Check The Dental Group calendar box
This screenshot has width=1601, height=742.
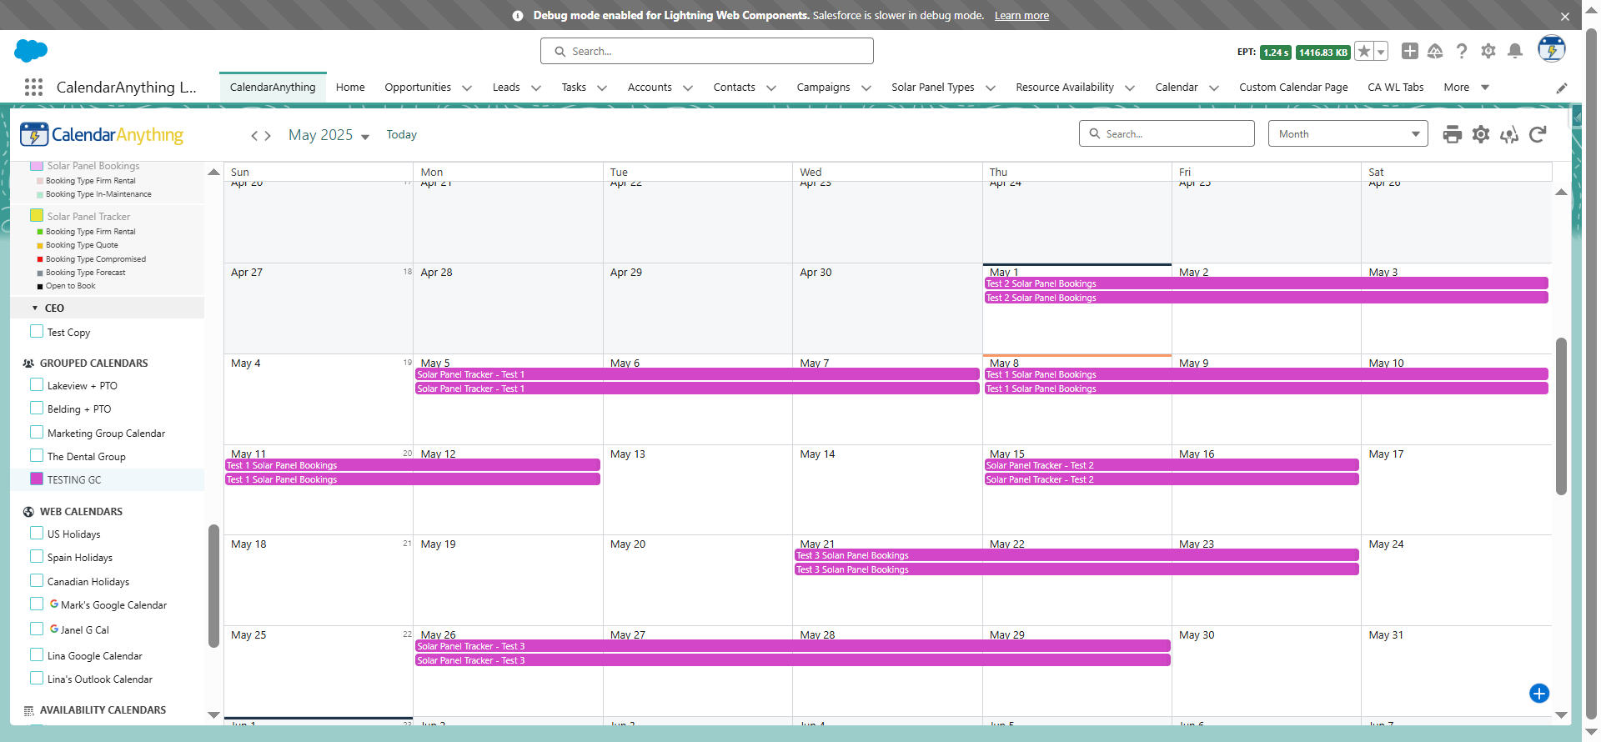tap(37, 456)
